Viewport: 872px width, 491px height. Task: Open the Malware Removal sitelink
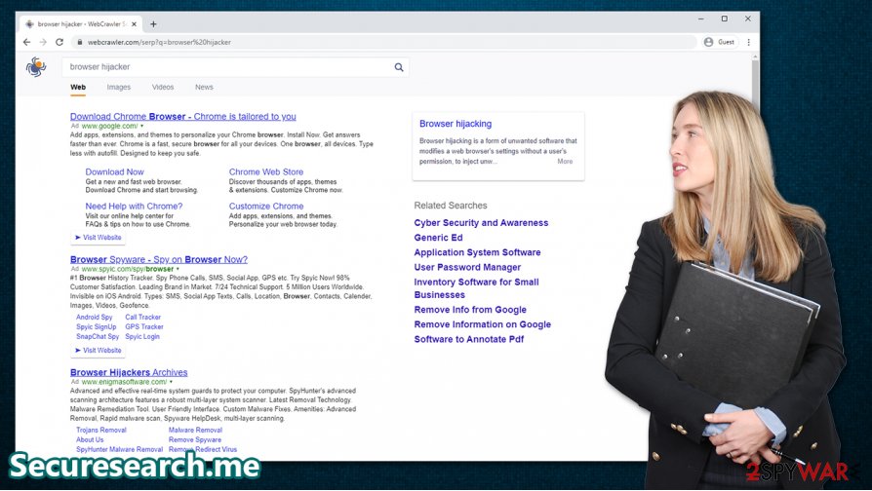[x=195, y=431]
